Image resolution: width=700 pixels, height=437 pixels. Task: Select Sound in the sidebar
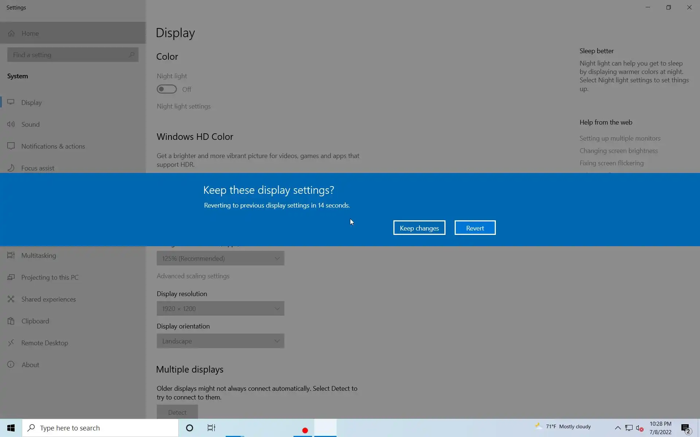(x=30, y=124)
